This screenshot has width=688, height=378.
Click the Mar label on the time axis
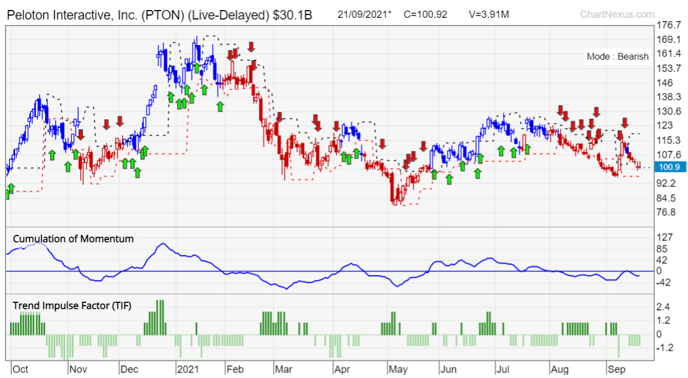(x=284, y=369)
